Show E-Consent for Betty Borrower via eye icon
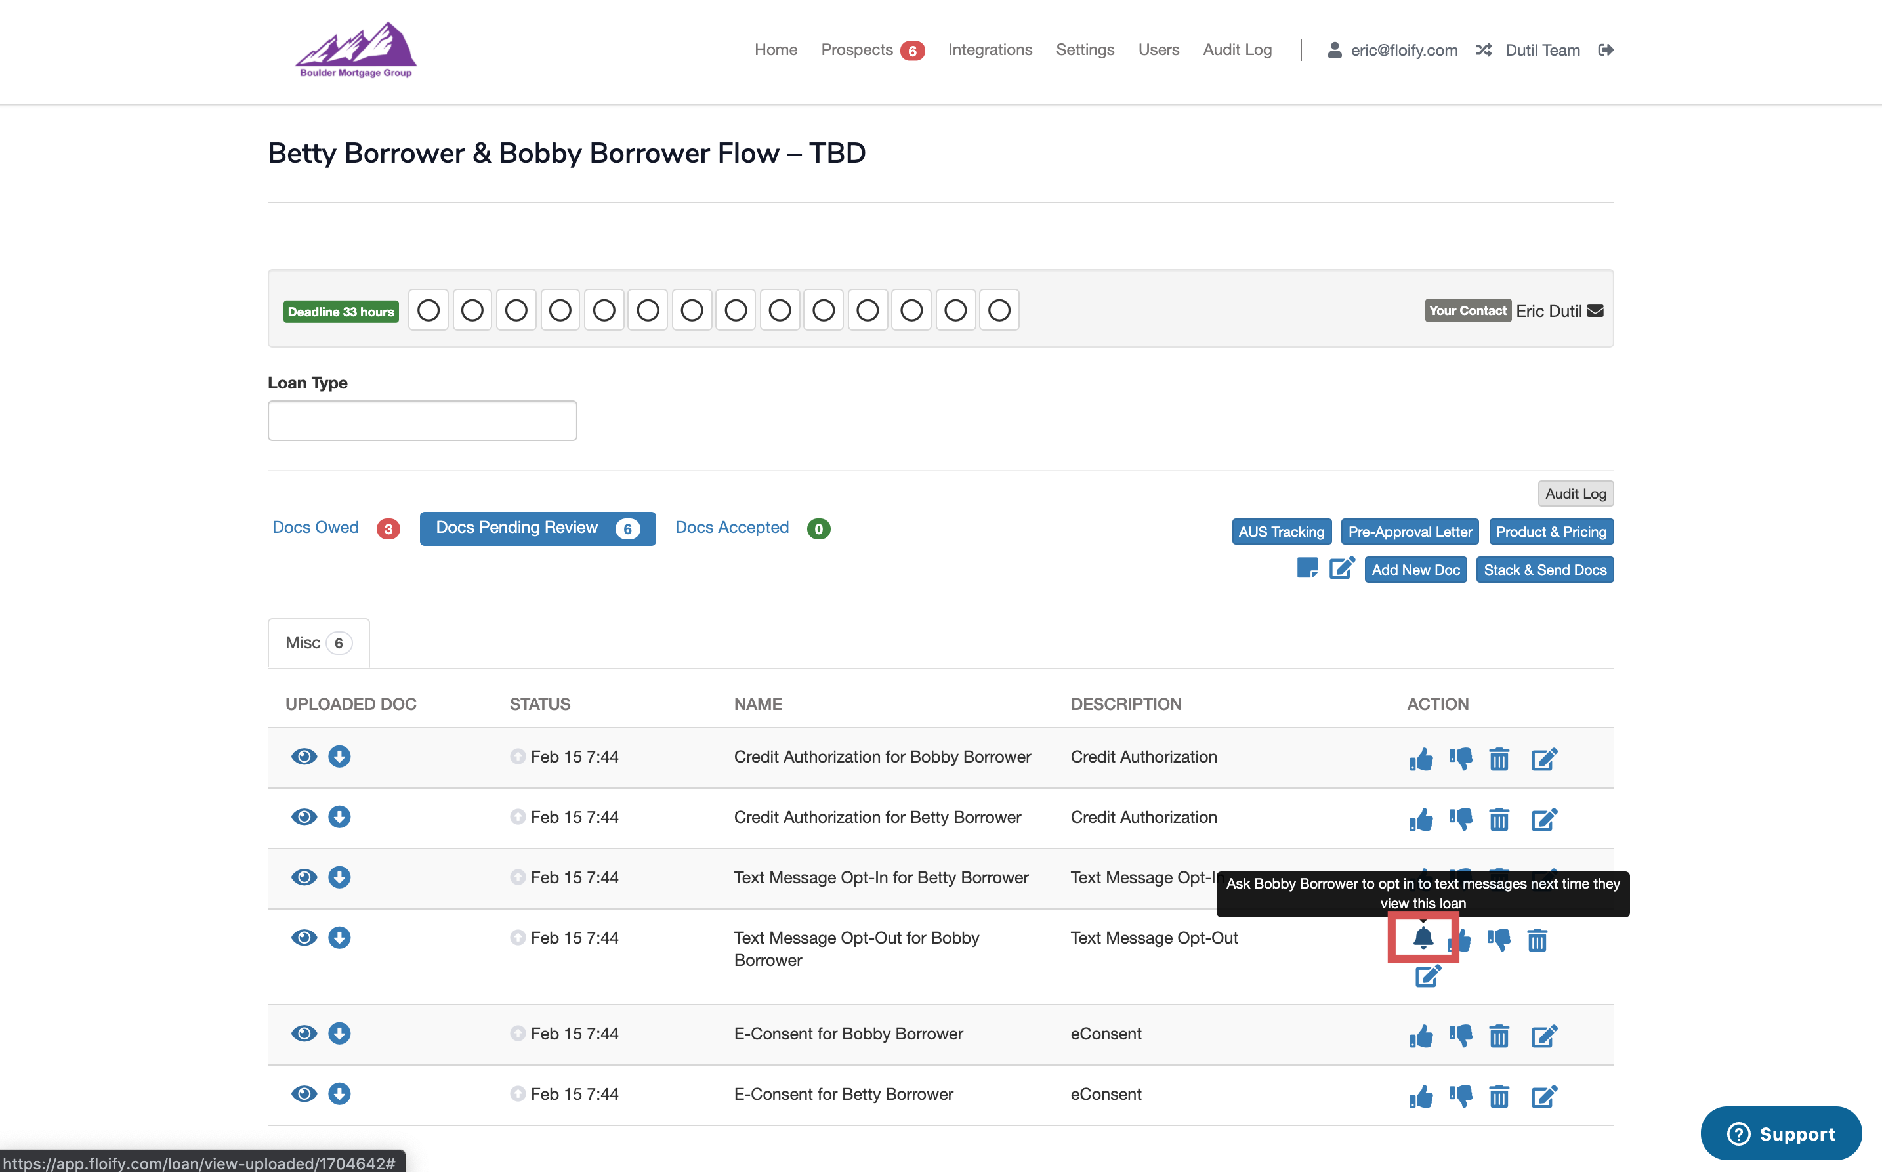This screenshot has width=1882, height=1172. click(x=304, y=1094)
